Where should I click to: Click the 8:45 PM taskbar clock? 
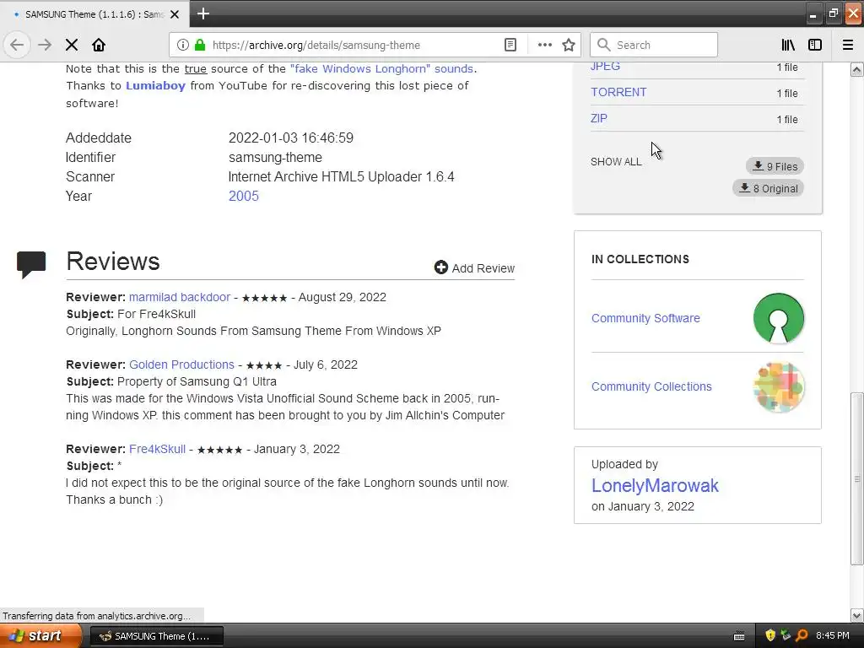click(833, 636)
